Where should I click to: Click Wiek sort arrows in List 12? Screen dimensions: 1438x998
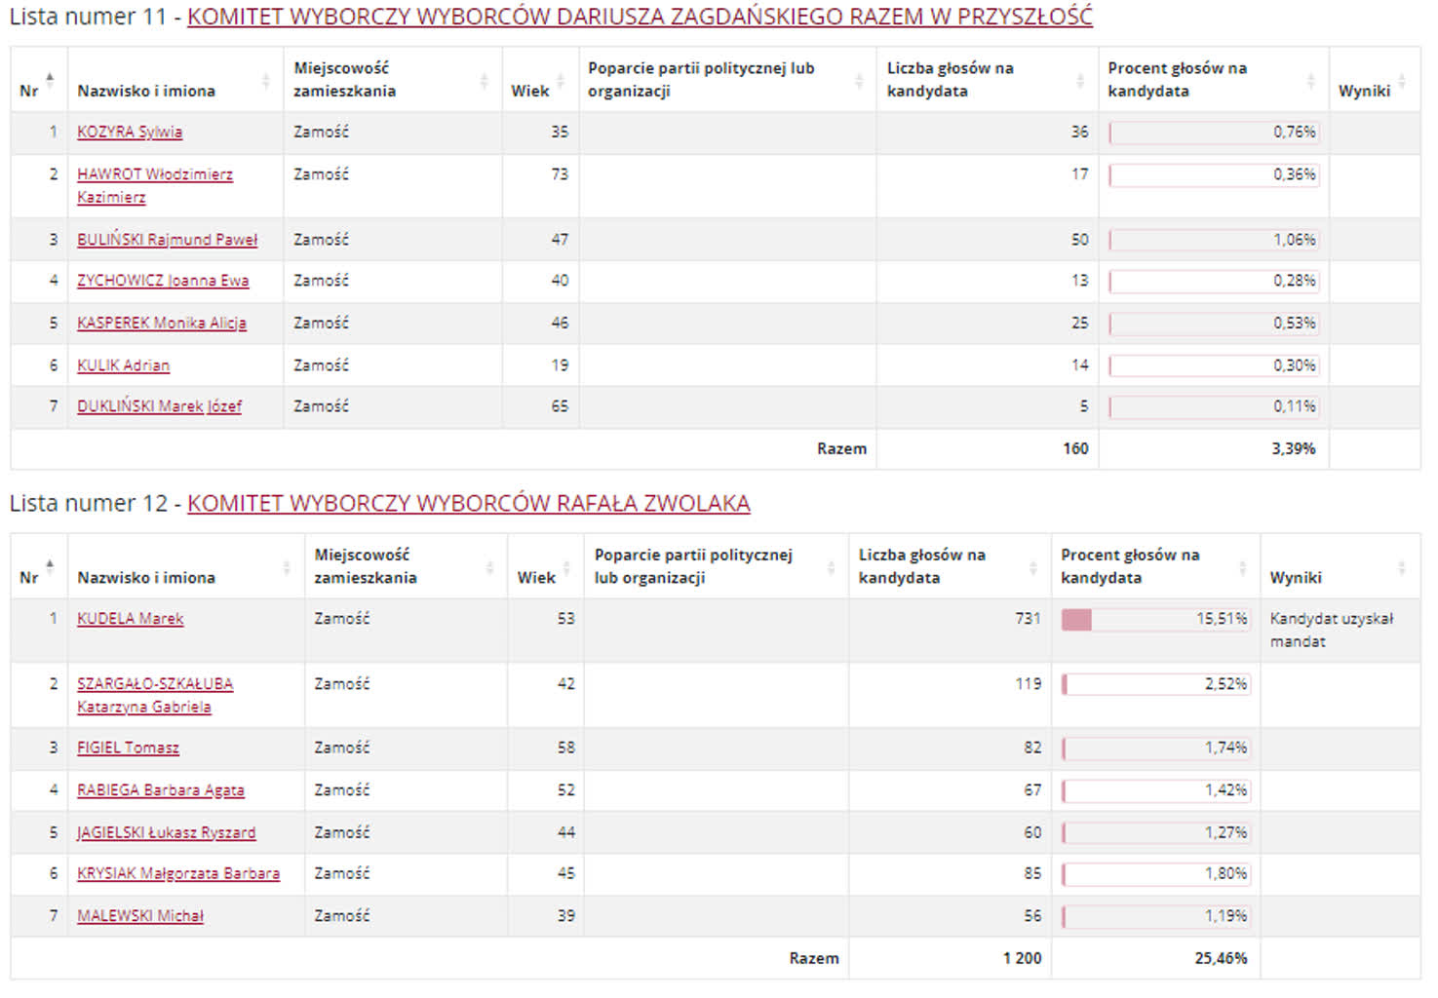(566, 567)
